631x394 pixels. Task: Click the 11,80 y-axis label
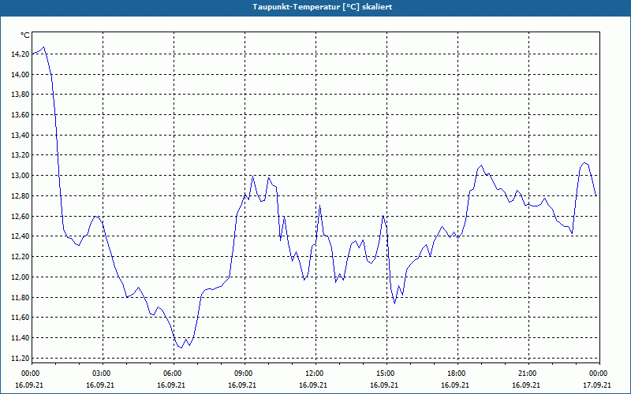[x=21, y=298]
